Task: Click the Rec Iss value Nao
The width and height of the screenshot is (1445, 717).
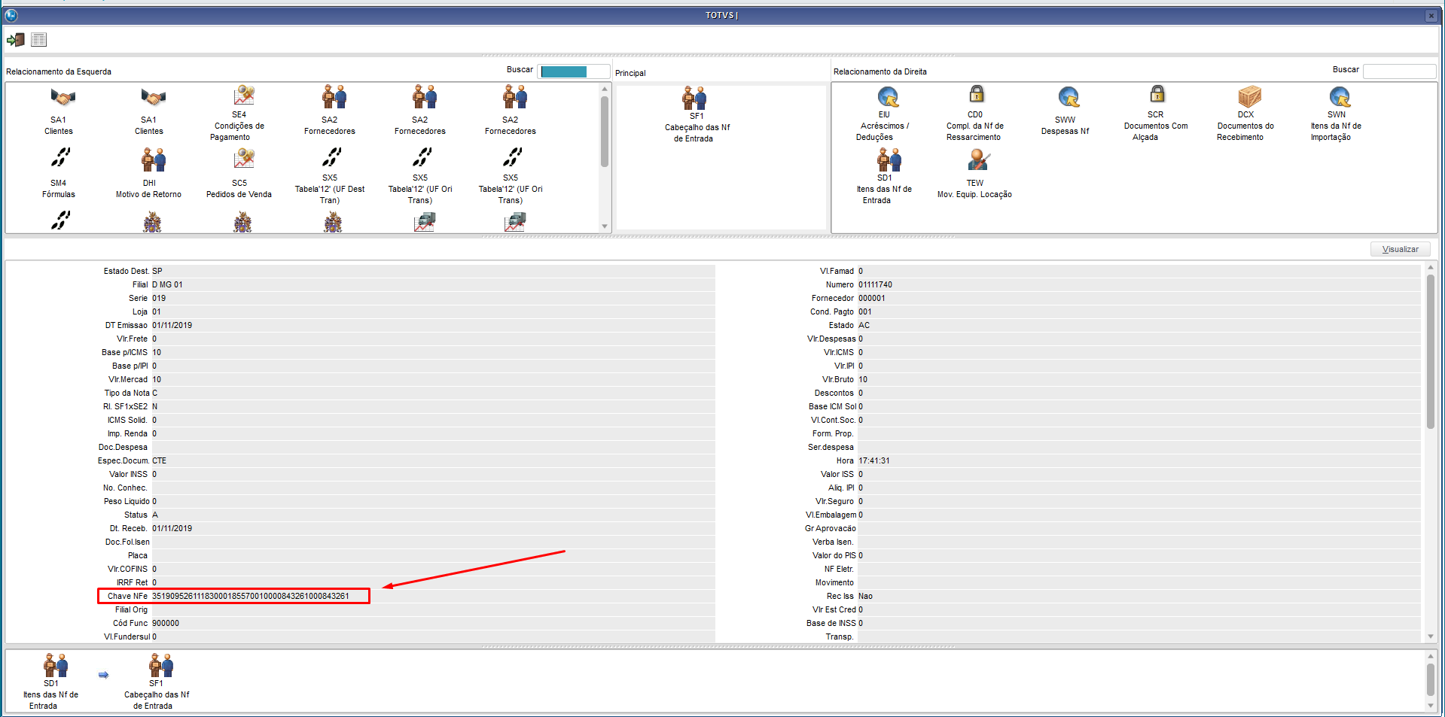Action: pos(865,596)
